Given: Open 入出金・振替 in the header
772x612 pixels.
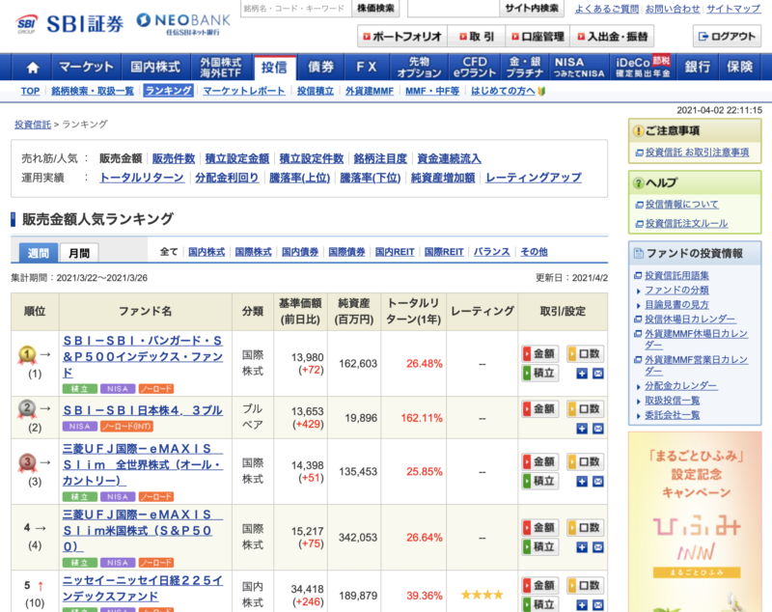Looking at the screenshot, I should point(612,37).
